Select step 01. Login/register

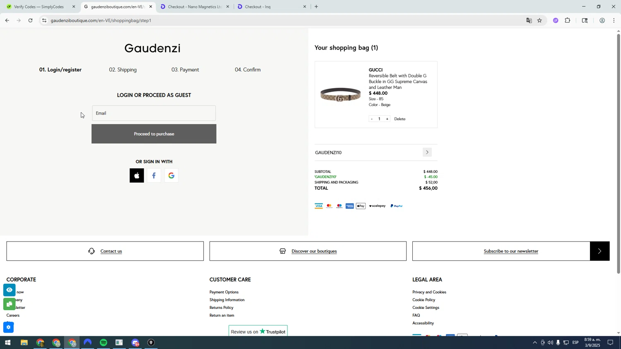pos(60,70)
